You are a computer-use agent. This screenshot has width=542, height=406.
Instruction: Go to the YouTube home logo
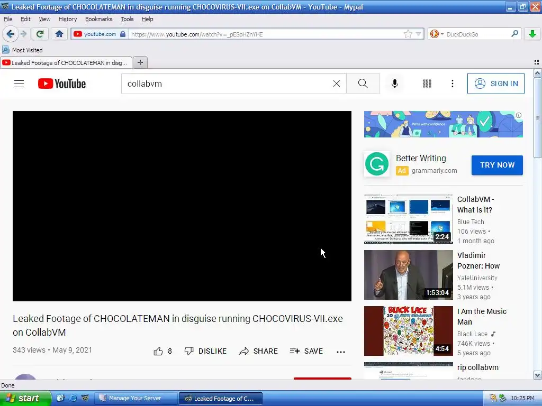click(62, 84)
